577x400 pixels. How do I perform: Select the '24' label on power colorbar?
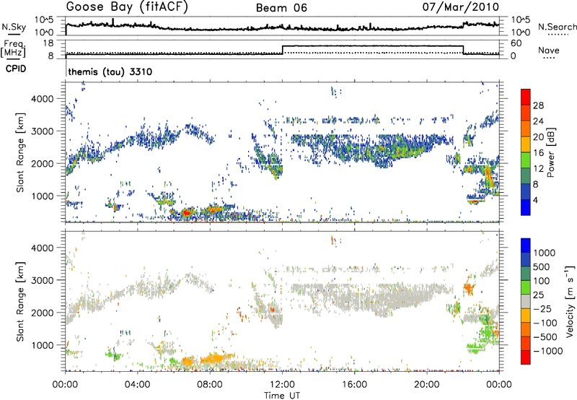click(x=538, y=121)
